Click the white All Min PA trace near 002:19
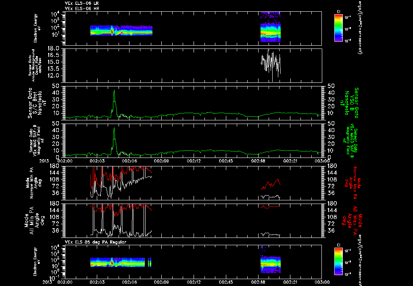Image resolution: width=413 pixels, height=286 pixels. (271, 234)
